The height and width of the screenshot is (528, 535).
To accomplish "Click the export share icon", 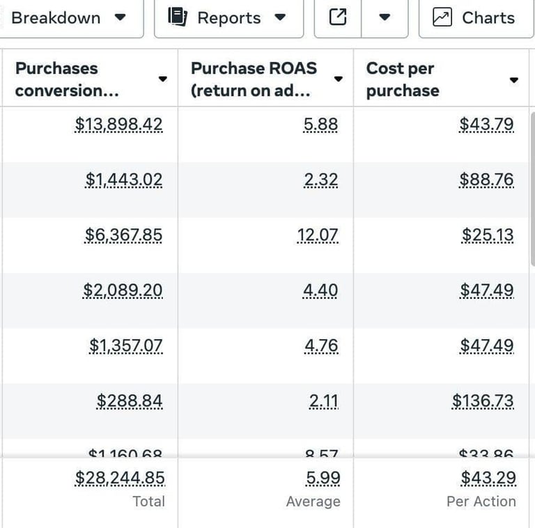I will [x=338, y=17].
